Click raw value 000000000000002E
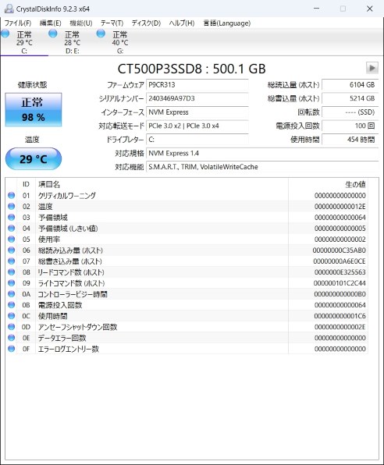 (x=340, y=327)
